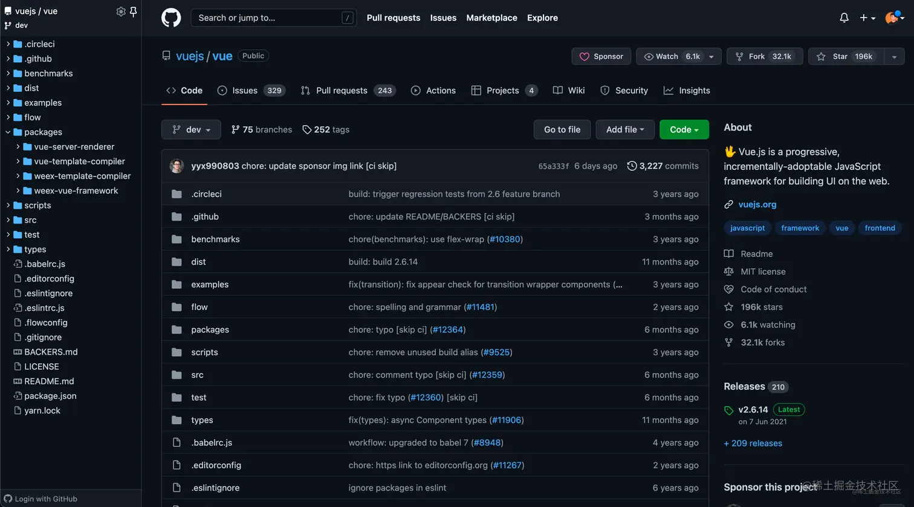Open the Insights tab
The image size is (914, 507).
point(687,91)
